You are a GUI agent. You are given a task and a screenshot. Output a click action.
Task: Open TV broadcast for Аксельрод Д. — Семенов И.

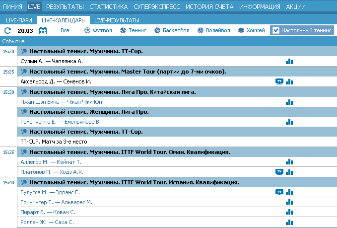pos(279,81)
